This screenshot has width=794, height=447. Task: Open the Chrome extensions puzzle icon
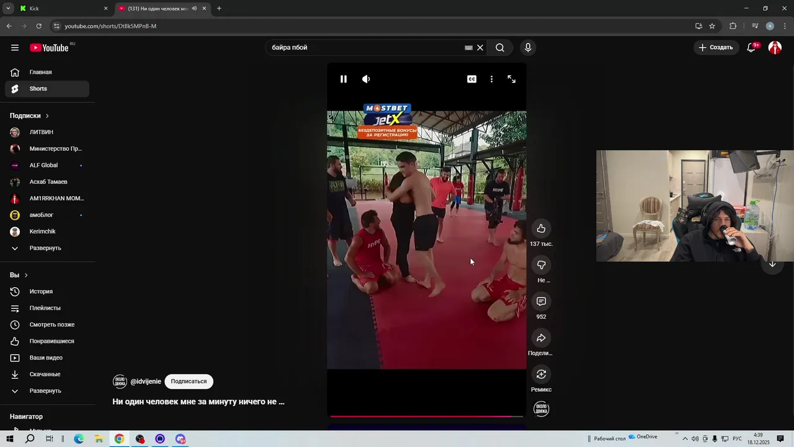click(x=733, y=26)
